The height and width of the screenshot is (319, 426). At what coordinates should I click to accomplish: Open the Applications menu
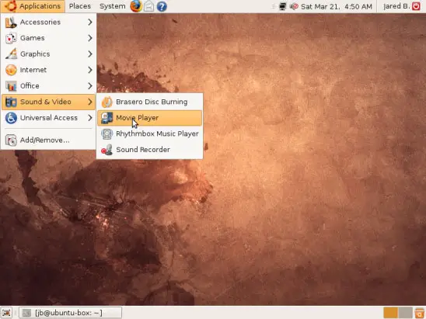click(33, 6)
